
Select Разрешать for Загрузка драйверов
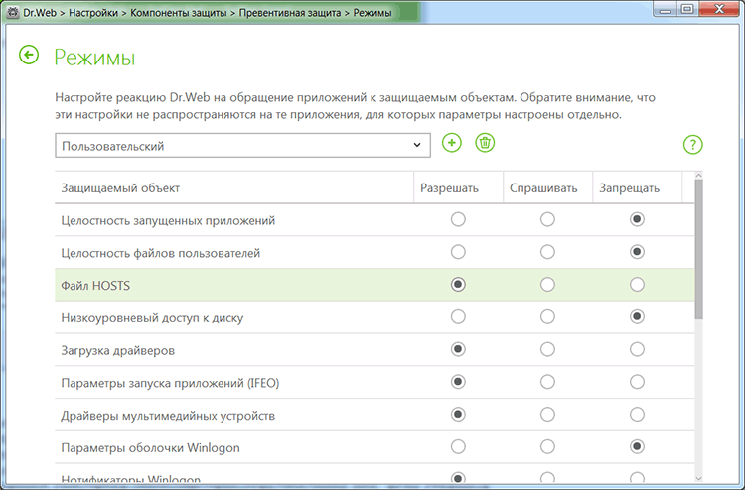458,349
